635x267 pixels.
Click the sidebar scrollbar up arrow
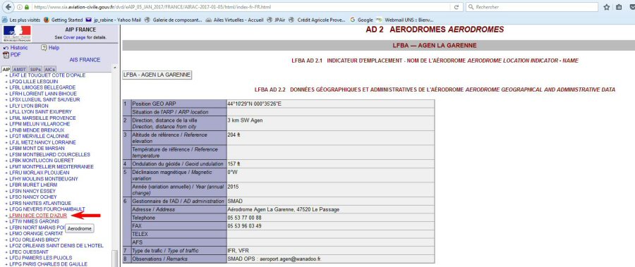click(114, 68)
